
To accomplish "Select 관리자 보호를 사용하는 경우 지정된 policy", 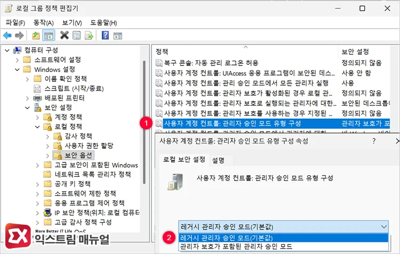I will pyautogui.click(x=248, y=113).
